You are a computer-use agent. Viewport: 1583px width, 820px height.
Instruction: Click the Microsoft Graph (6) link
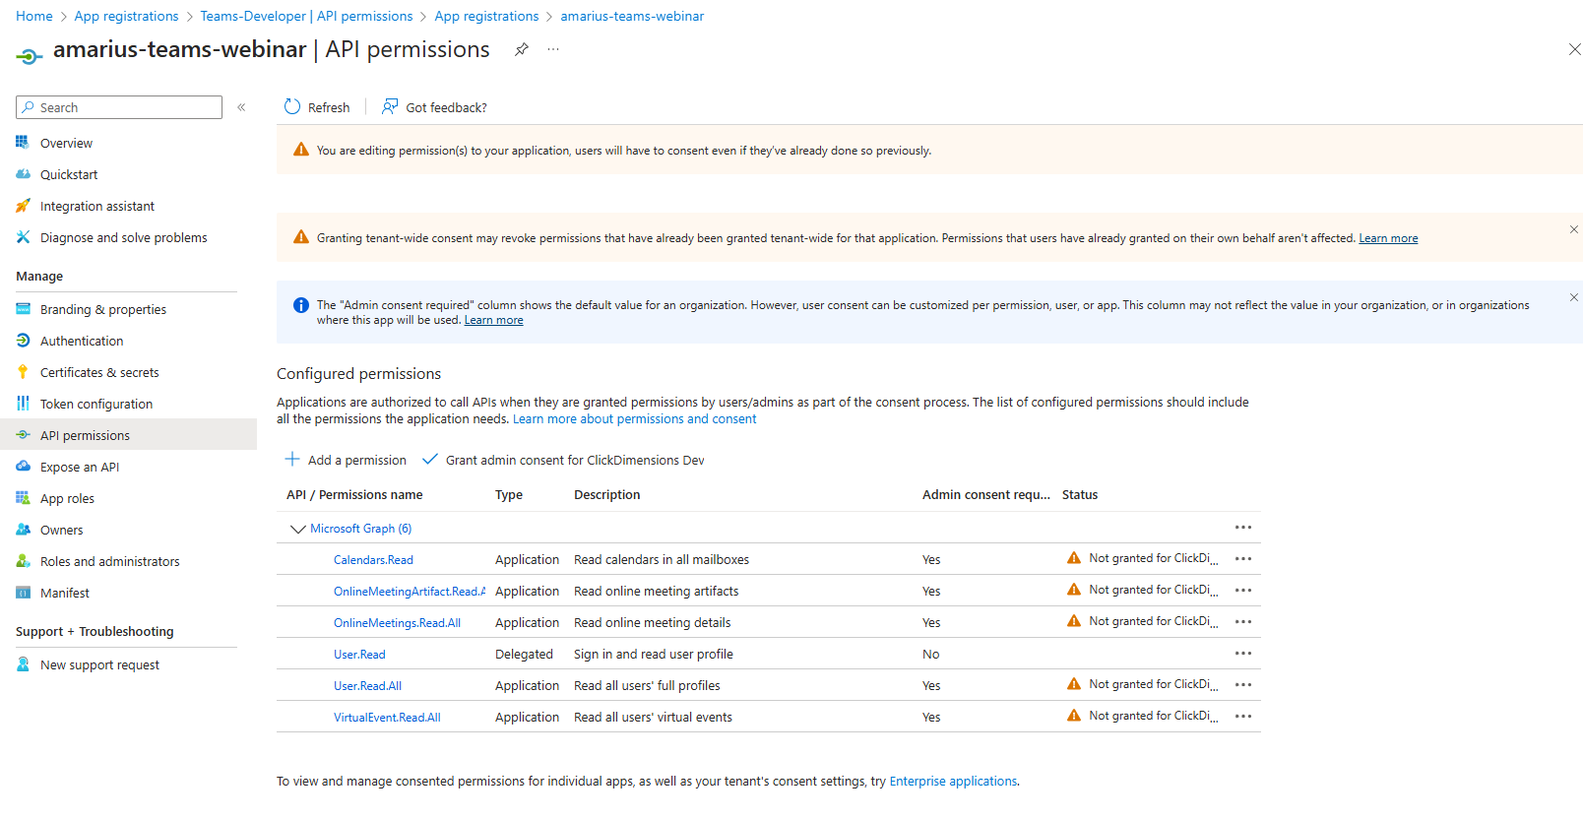point(360,529)
